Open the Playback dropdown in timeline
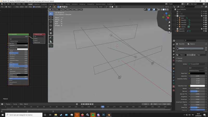The height and width of the screenshot is (117, 208). (9, 104)
